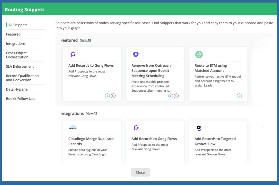Image resolution: width=279 pixels, height=185 pixels.
Task: Open 'Route to ETM using Matched Account' title
Action: (211, 68)
